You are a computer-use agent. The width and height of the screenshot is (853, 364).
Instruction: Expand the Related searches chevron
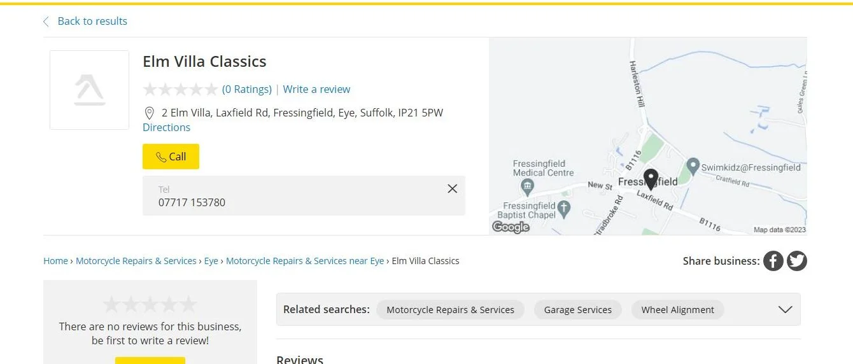785,309
